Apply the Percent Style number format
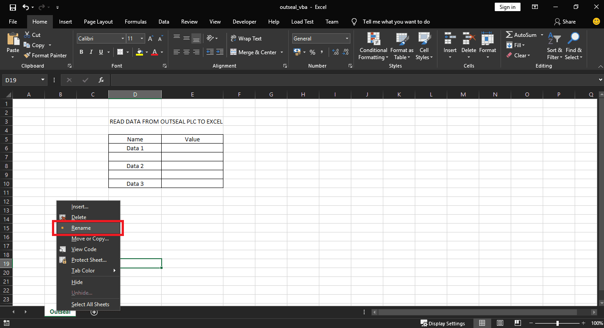Viewport: 604px width, 328px height. click(x=312, y=52)
